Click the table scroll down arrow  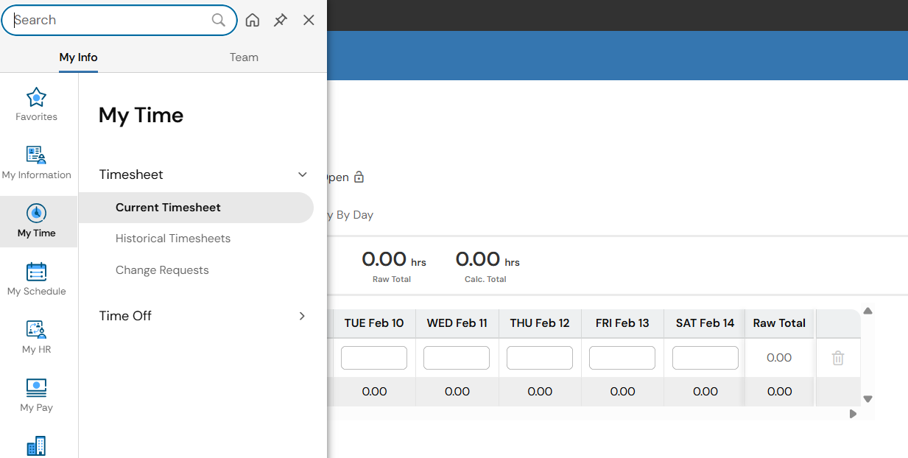(x=867, y=399)
